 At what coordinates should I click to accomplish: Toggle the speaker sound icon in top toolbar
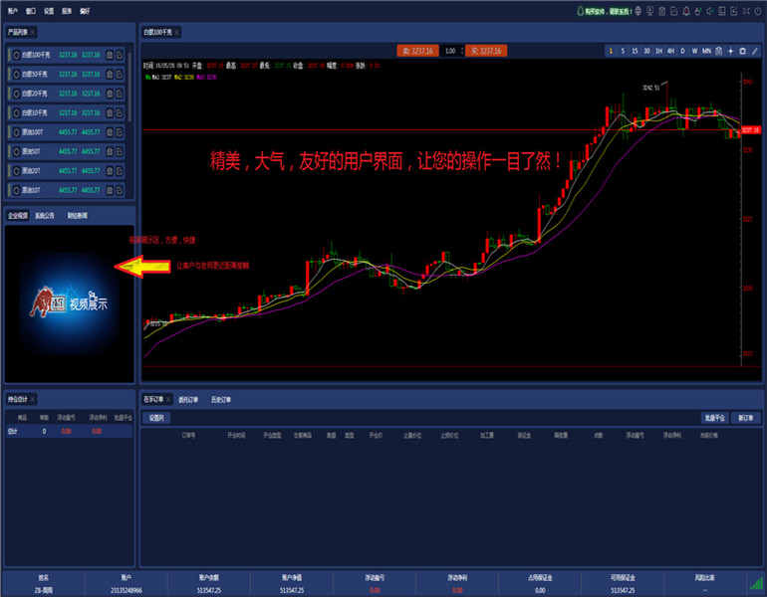710,11
